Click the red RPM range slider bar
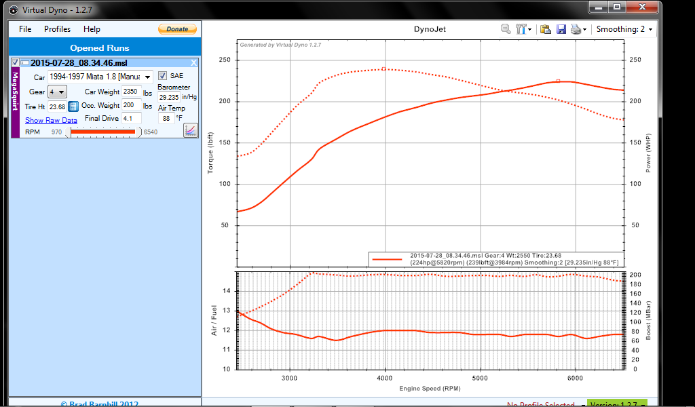Screen dimensions: 695x407 click(103, 132)
